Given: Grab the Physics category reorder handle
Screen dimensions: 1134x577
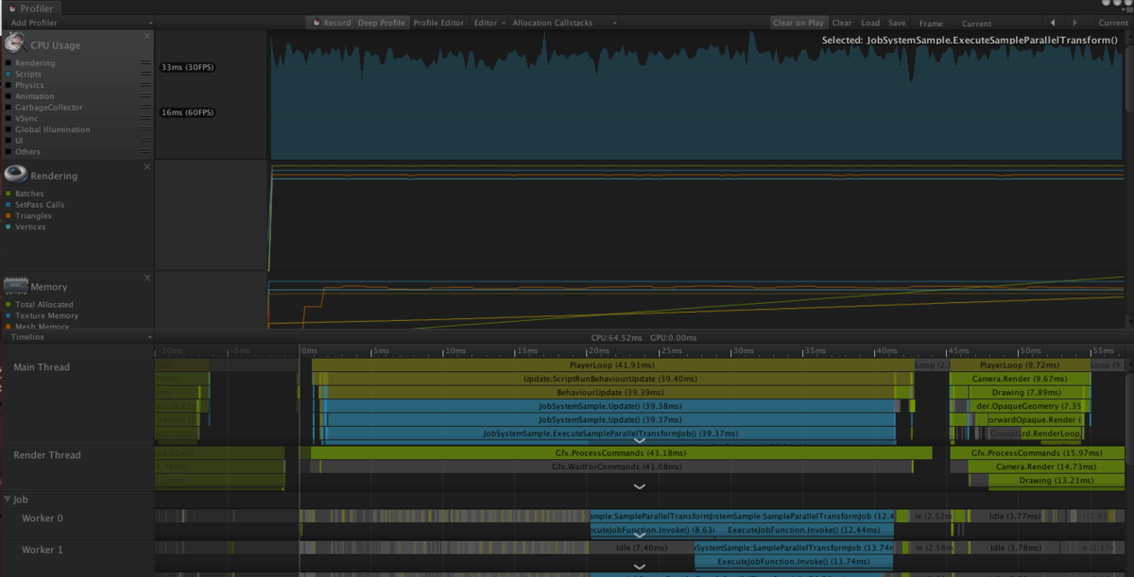Looking at the screenshot, I should click(146, 85).
